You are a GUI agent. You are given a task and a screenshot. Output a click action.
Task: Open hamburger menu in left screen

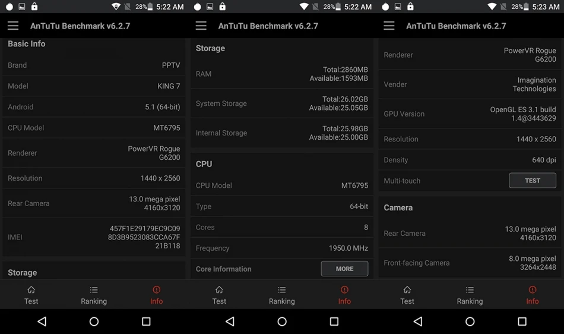13,26
